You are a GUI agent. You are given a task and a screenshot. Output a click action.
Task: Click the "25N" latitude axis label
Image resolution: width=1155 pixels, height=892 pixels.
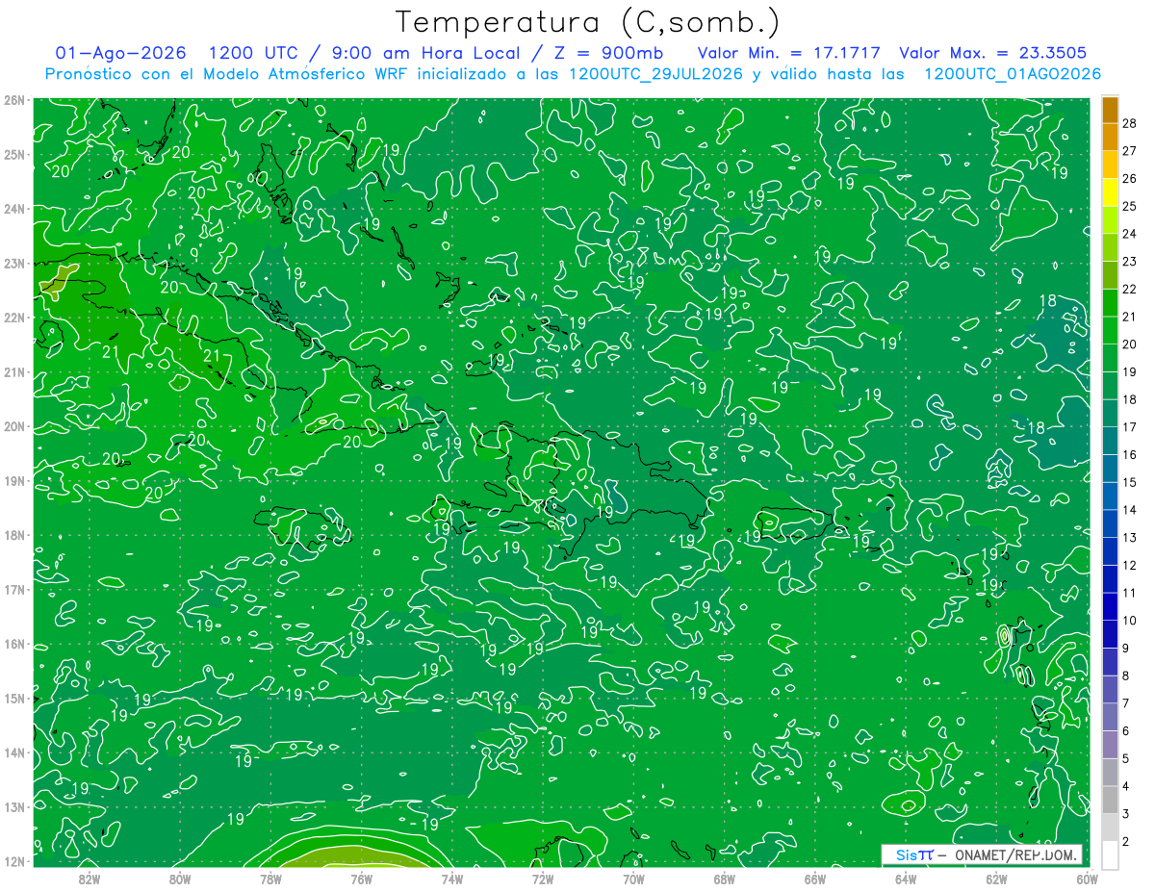[x=13, y=154]
